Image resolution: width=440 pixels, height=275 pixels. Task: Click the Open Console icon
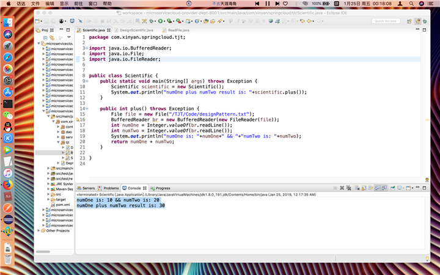(x=408, y=188)
